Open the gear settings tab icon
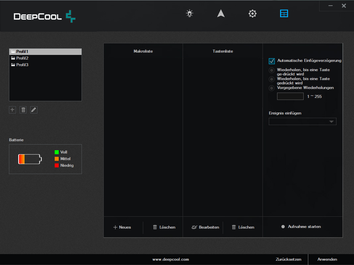Image resolution: width=354 pixels, height=265 pixels. pos(253,14)
